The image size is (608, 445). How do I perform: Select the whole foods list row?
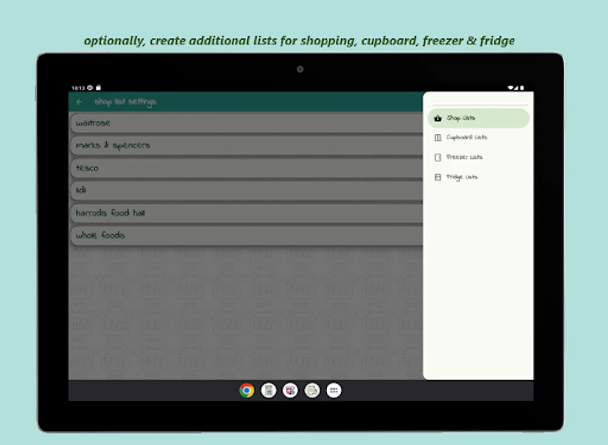pyautogui.click(x=247, y=235)
